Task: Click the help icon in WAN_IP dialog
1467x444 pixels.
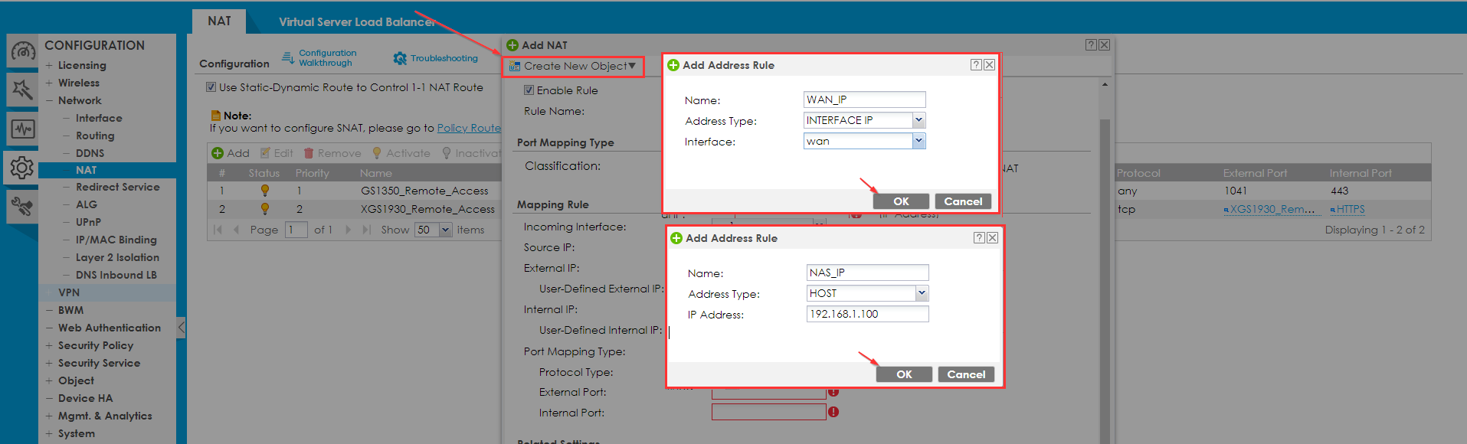Action: [x=975, y=65]
